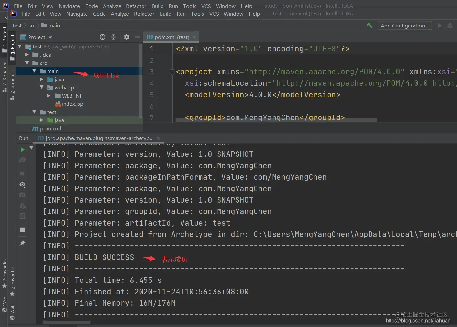Click the IntelliJ logo in the test window

pos(13,14)
